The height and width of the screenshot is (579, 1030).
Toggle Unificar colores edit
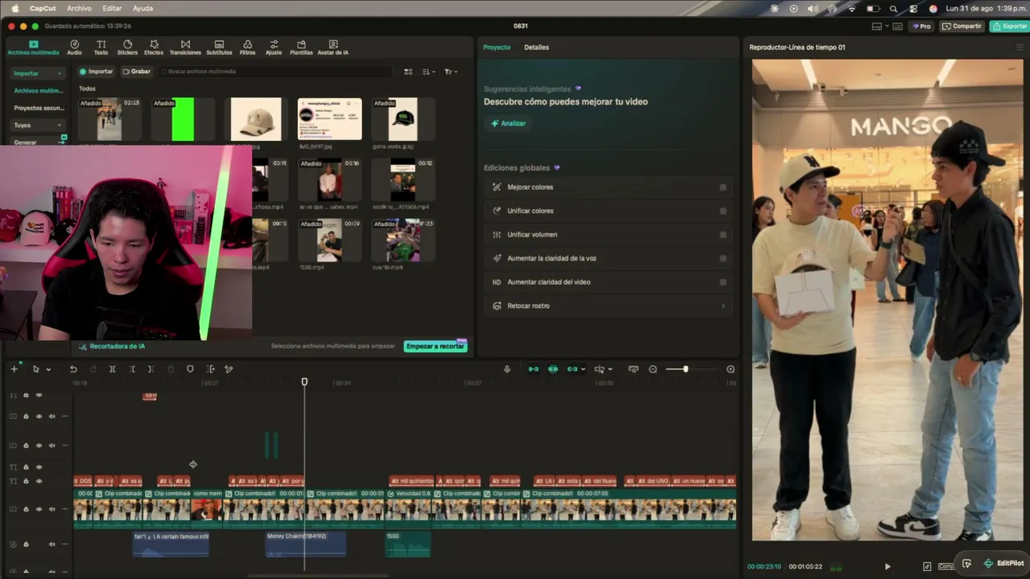[x=723, y=211]
